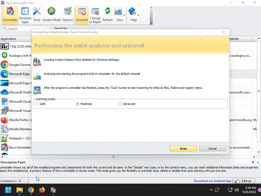
Task: Select the Microsoft OneDrive cloud icon
Action: (5, 92)
